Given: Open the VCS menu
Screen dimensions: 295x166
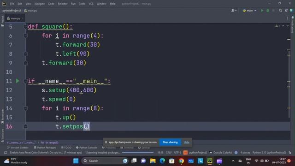Looking at the screenshot, I should 91,4.
